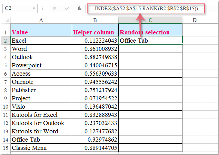
Task: Select the cell containing 'Project'
Action: [41, 98]
